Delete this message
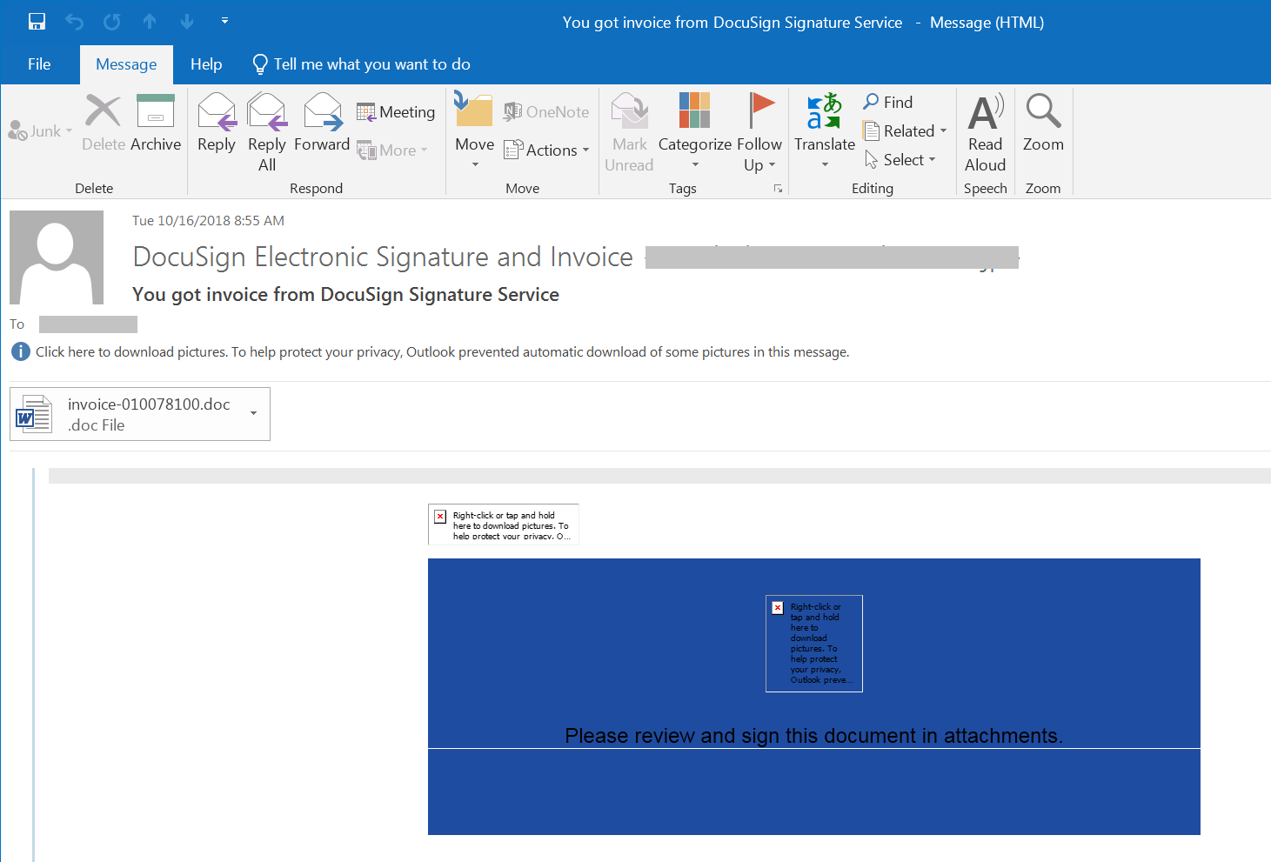1271x862 pixels. tap(104, 124)
